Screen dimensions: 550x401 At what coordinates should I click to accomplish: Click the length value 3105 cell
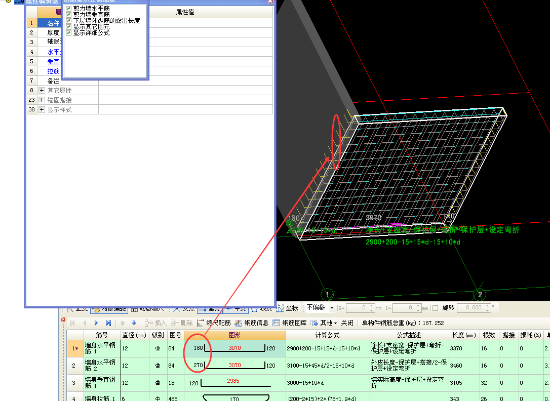pyautogui.click(x=464, y=383)
